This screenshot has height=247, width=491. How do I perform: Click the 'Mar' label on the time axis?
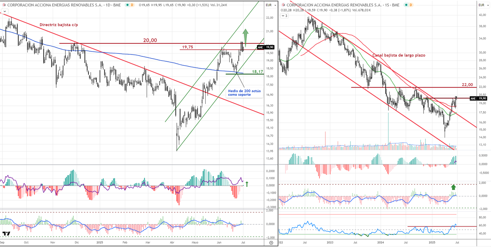click(x=148, y=242)
